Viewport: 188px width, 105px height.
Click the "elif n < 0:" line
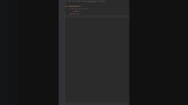point(74,14)
